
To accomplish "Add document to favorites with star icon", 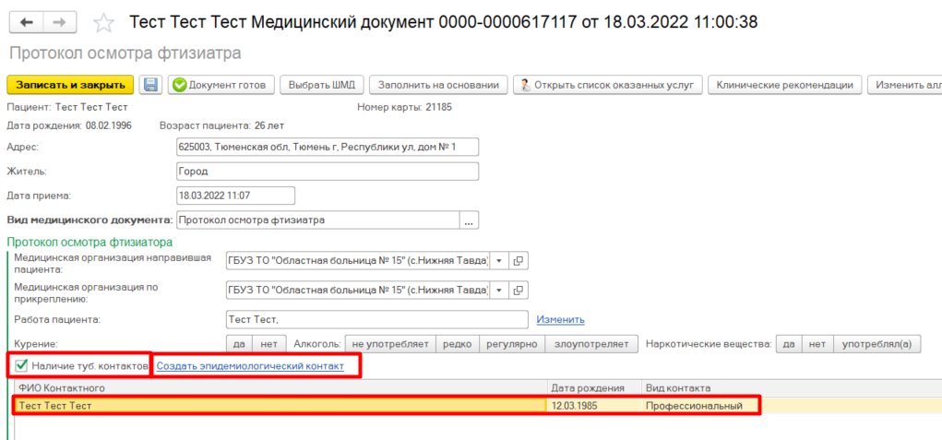I will click(x=104, y=22).
